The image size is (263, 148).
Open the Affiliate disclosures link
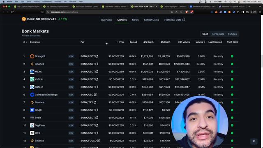pyautogui.click(x=31, y=36)
